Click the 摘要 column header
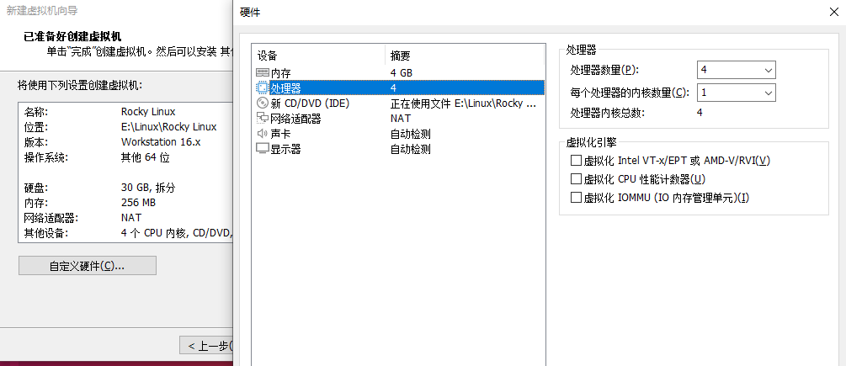The height and width of the screenshot is (366, 846). (465, 56)
